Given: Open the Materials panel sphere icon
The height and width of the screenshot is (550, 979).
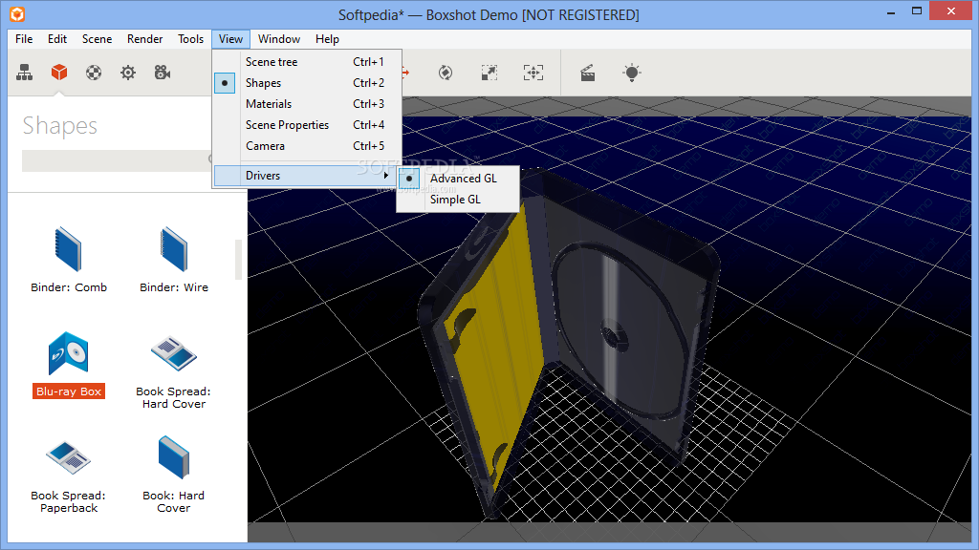Looking at the screenshot, I should coord(94,73).
